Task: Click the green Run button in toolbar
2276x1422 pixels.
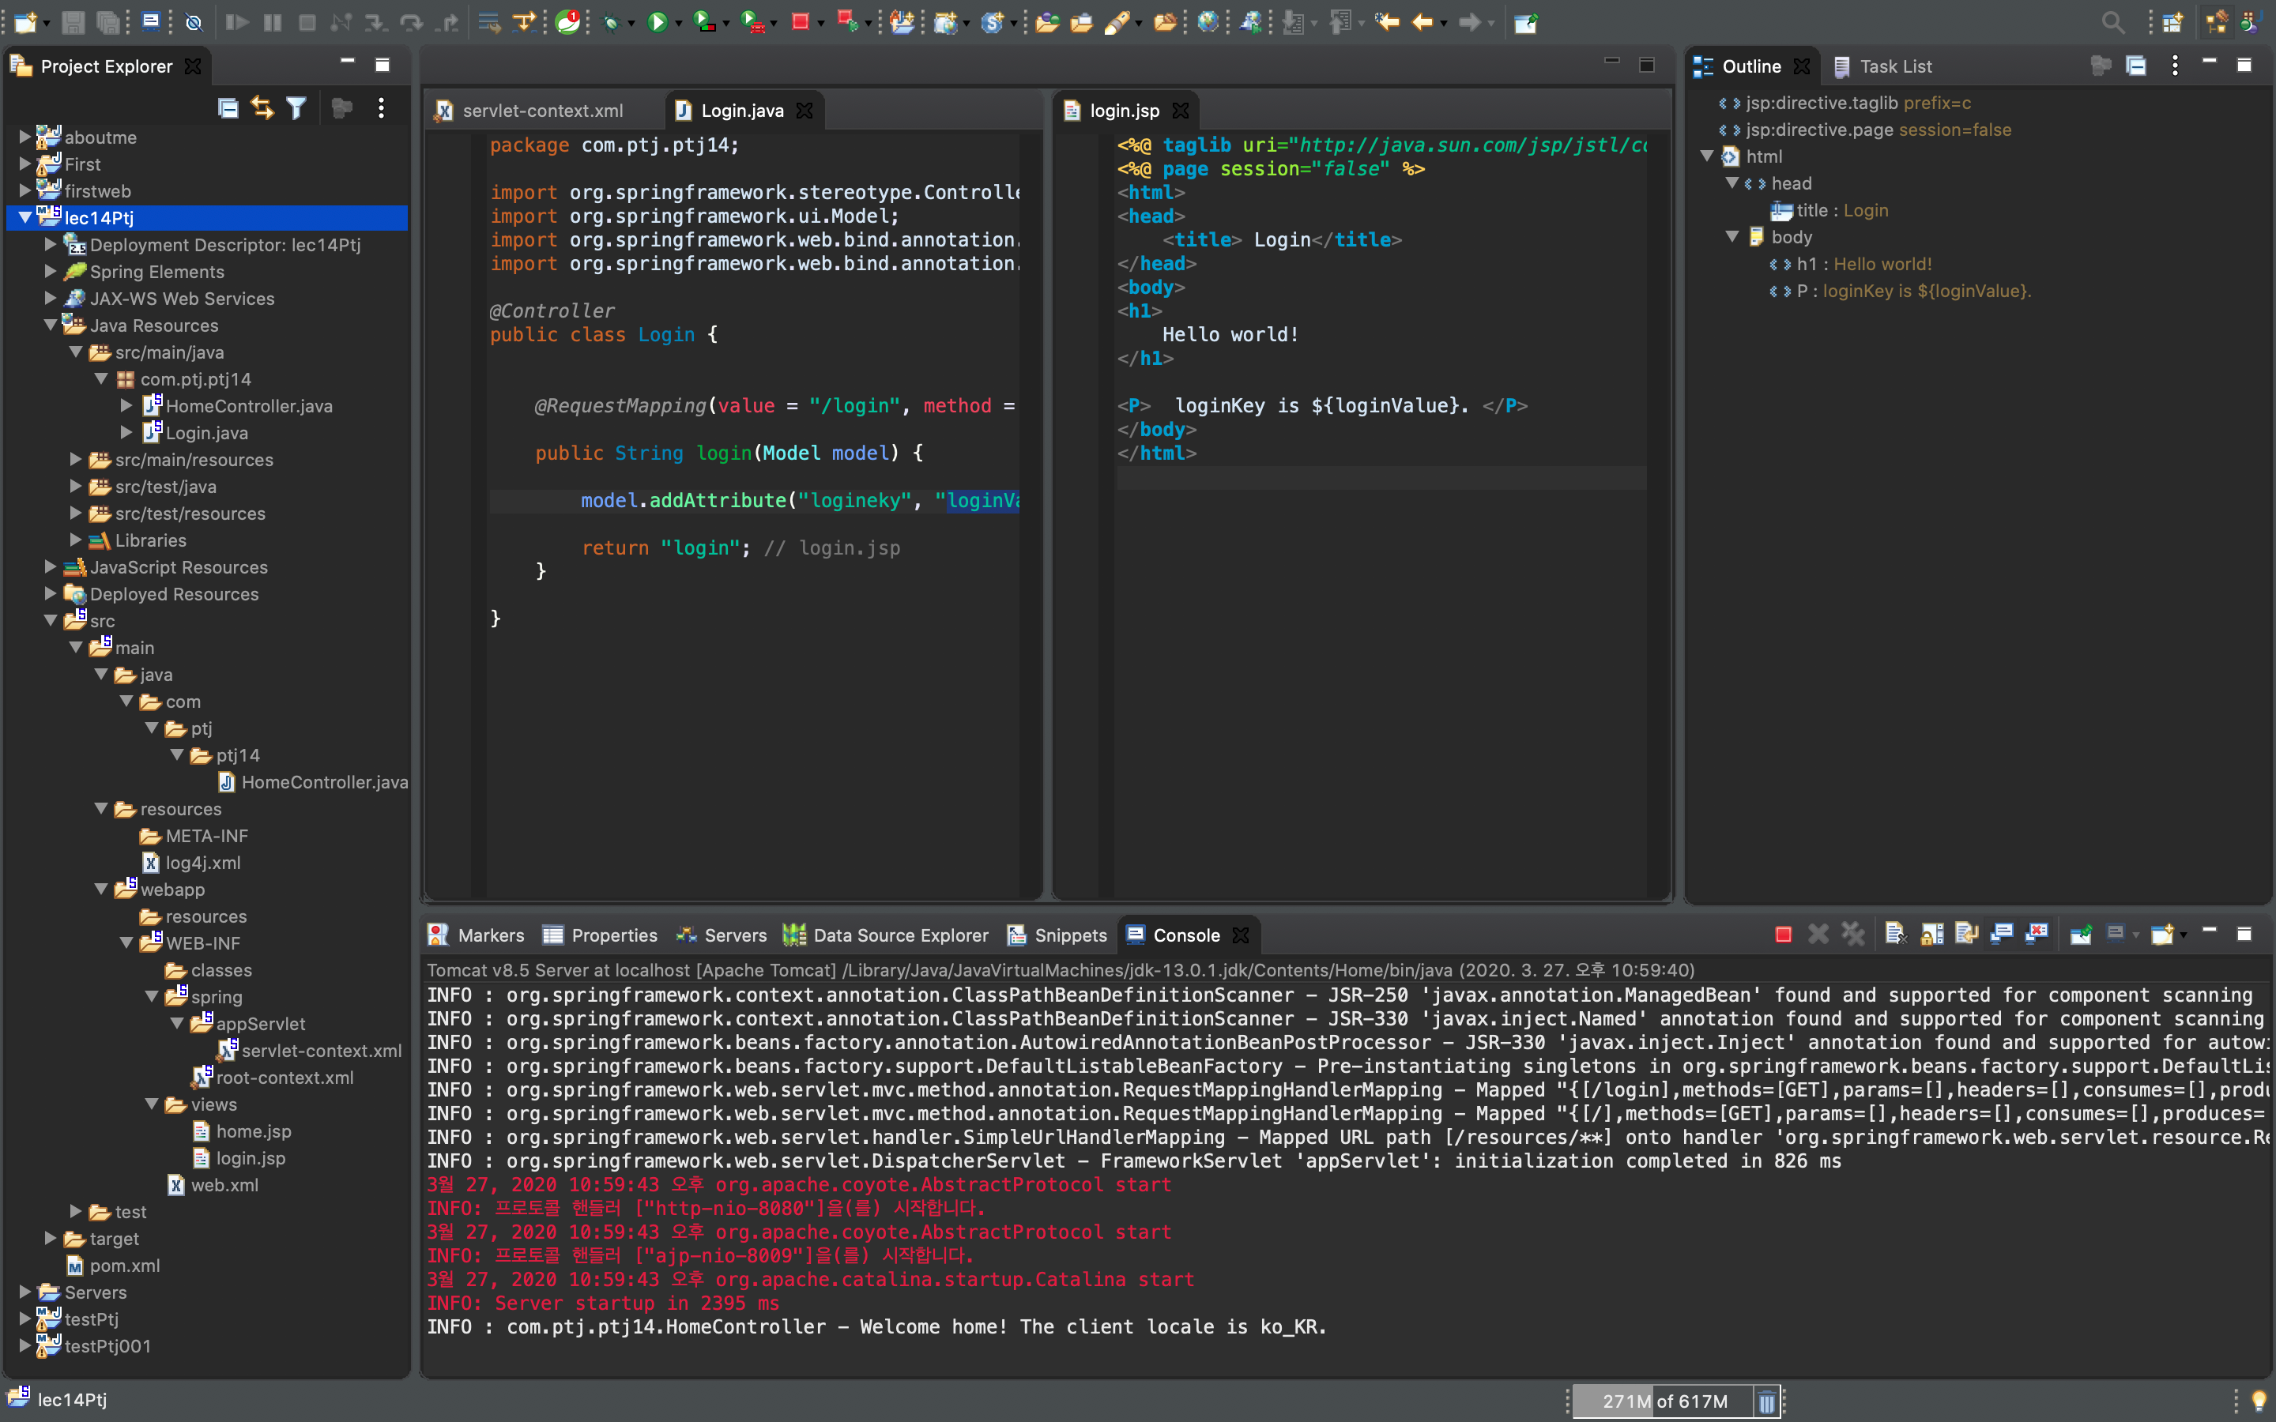Action: tap(657, 23)
